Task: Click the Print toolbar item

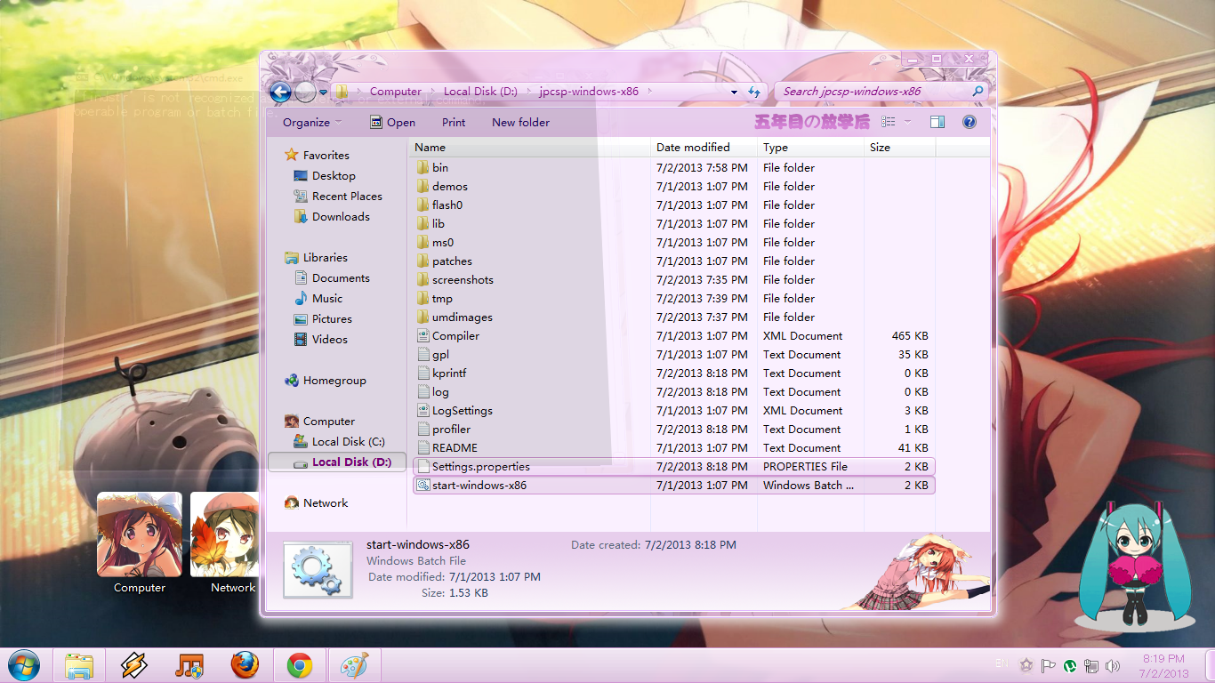Action: [454, 123]
